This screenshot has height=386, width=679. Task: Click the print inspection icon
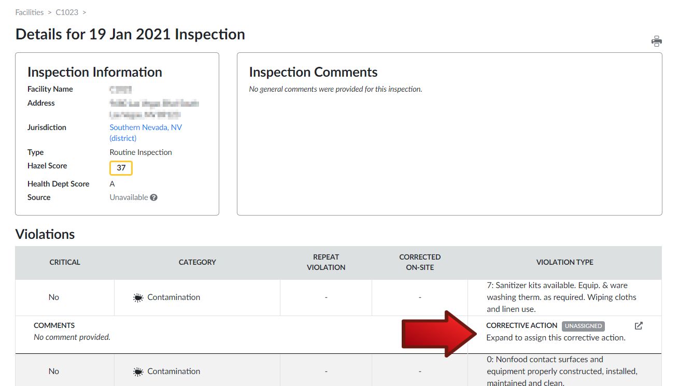(x=657, y=40)
